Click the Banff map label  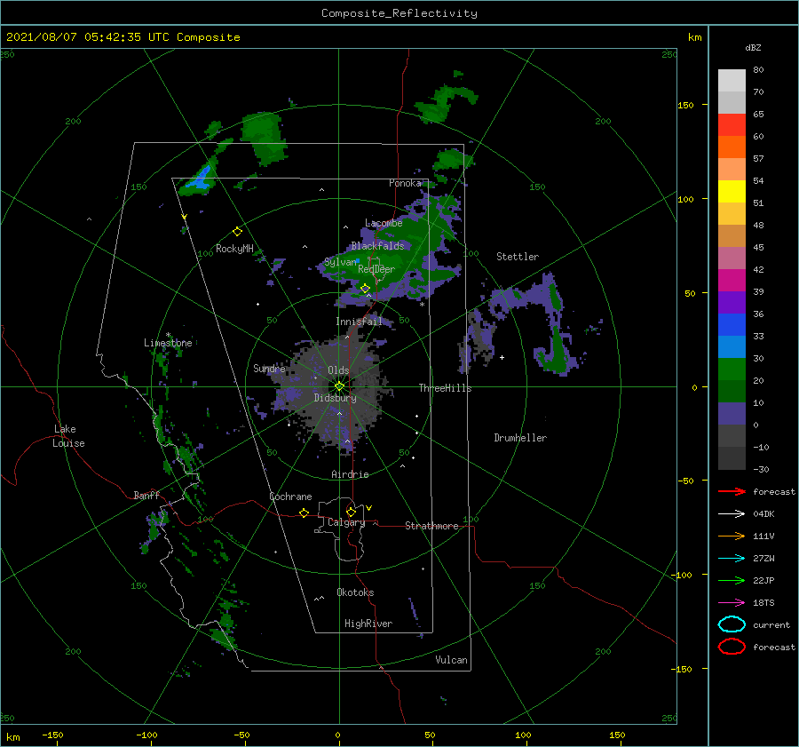(146, 495)
